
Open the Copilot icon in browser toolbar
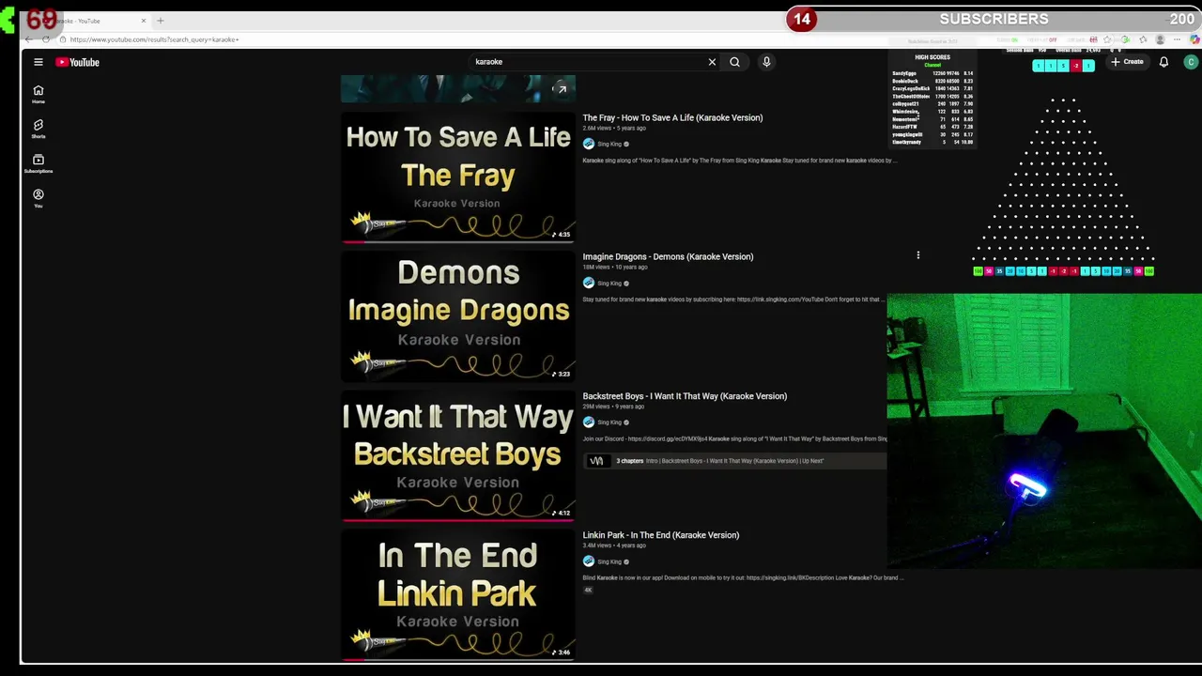pos(1194,39)
